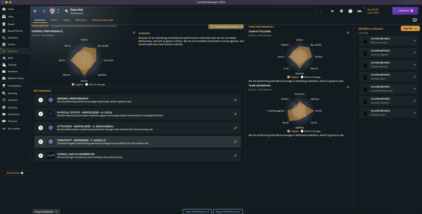Screen dimensions: 422x214
Task: Click the Intermediate Analysis button
Action: click(x=226, y=27)
